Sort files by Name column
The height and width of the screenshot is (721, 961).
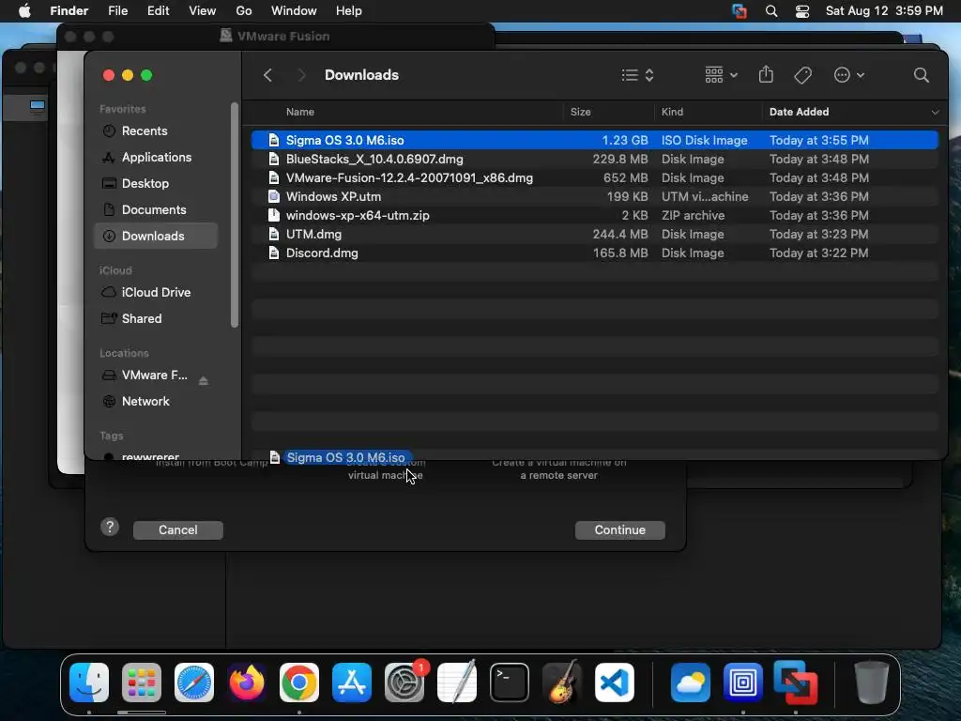(300, 112)
